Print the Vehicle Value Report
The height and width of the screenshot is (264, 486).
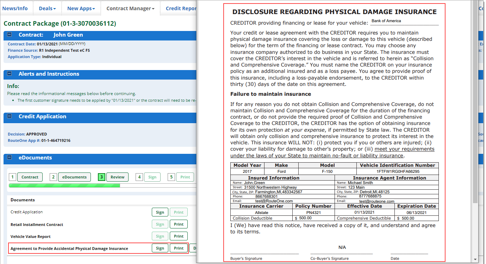tap(179, 236)
